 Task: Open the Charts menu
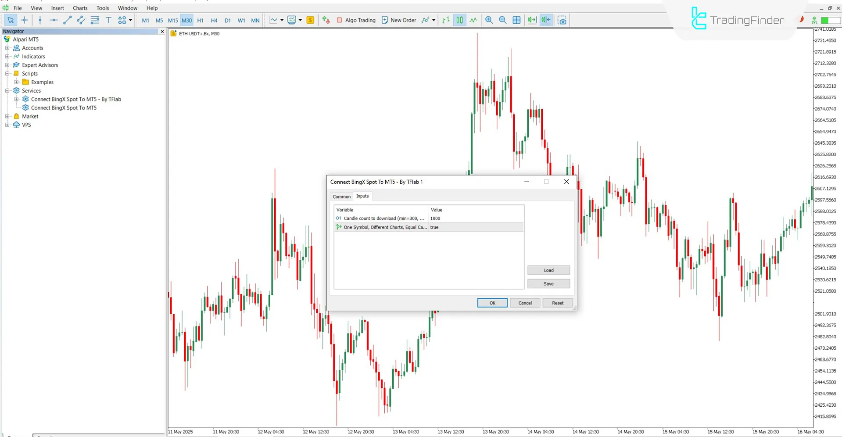(80, 8)
